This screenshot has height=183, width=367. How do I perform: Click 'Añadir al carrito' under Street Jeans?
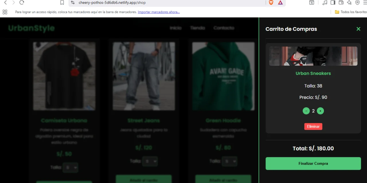144,179
